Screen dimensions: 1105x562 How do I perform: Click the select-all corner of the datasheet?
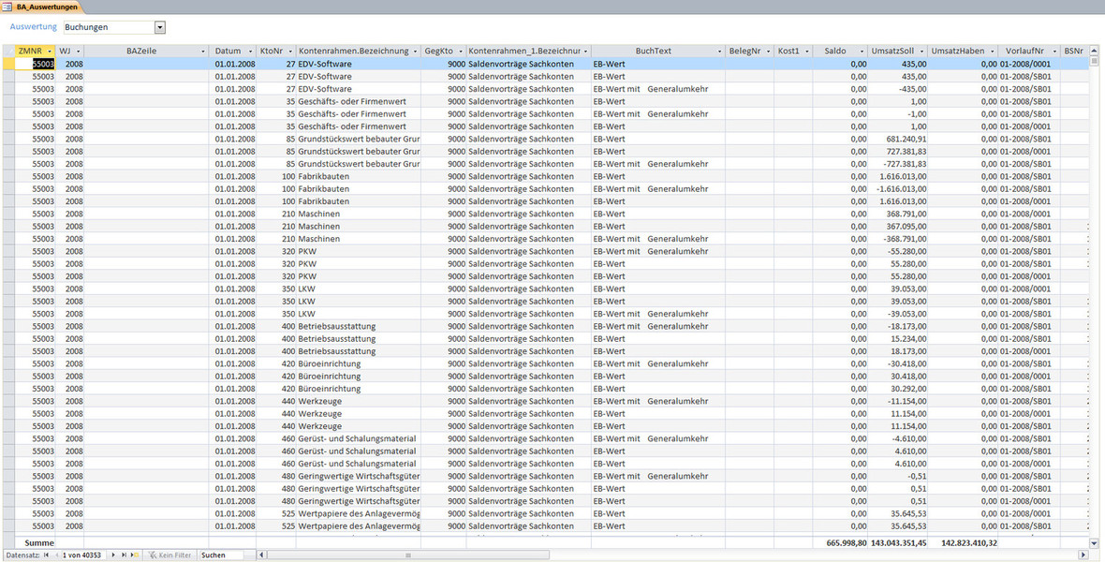coord(8,51)
